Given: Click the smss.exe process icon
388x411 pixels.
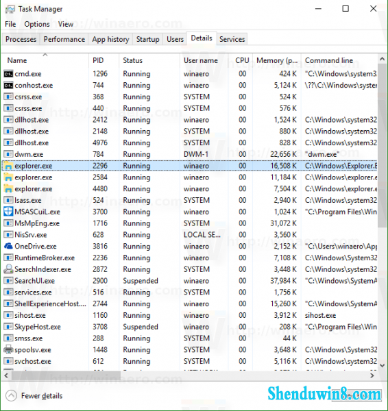Looking at the screenshot, I should pyautogui.click(x=8, y=338).
